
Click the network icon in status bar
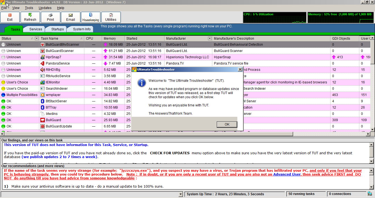point(370,194)
